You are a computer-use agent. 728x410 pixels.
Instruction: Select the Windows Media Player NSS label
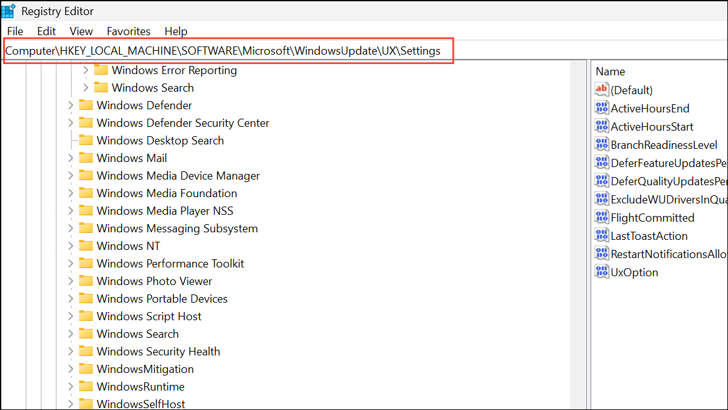(x=165, y=211)
